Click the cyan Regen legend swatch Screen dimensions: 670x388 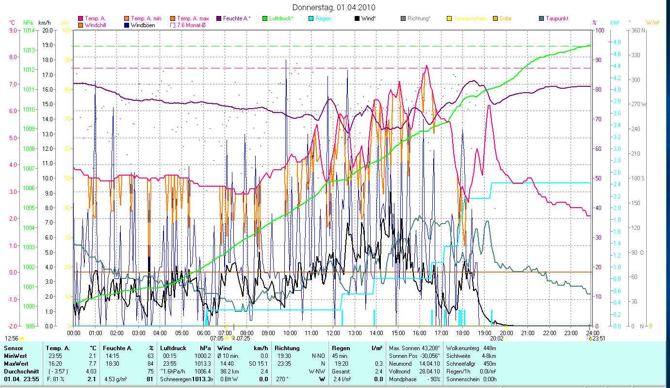click(311, 18)
